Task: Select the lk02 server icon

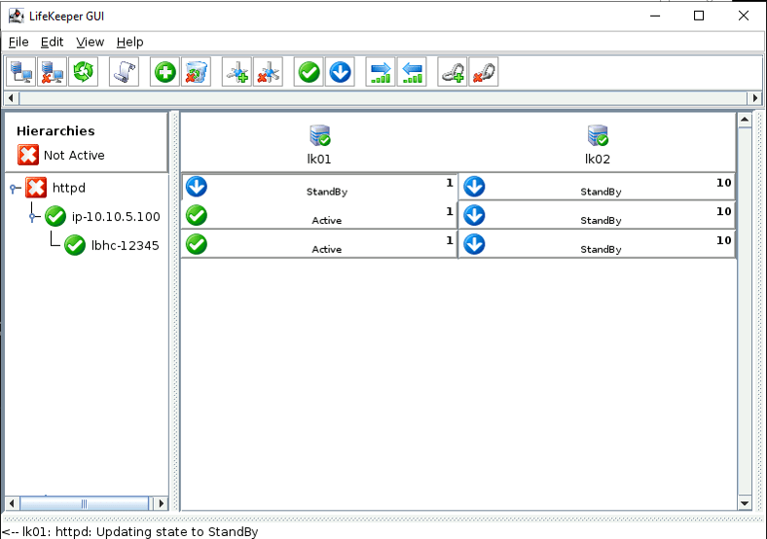Action: 598,135
